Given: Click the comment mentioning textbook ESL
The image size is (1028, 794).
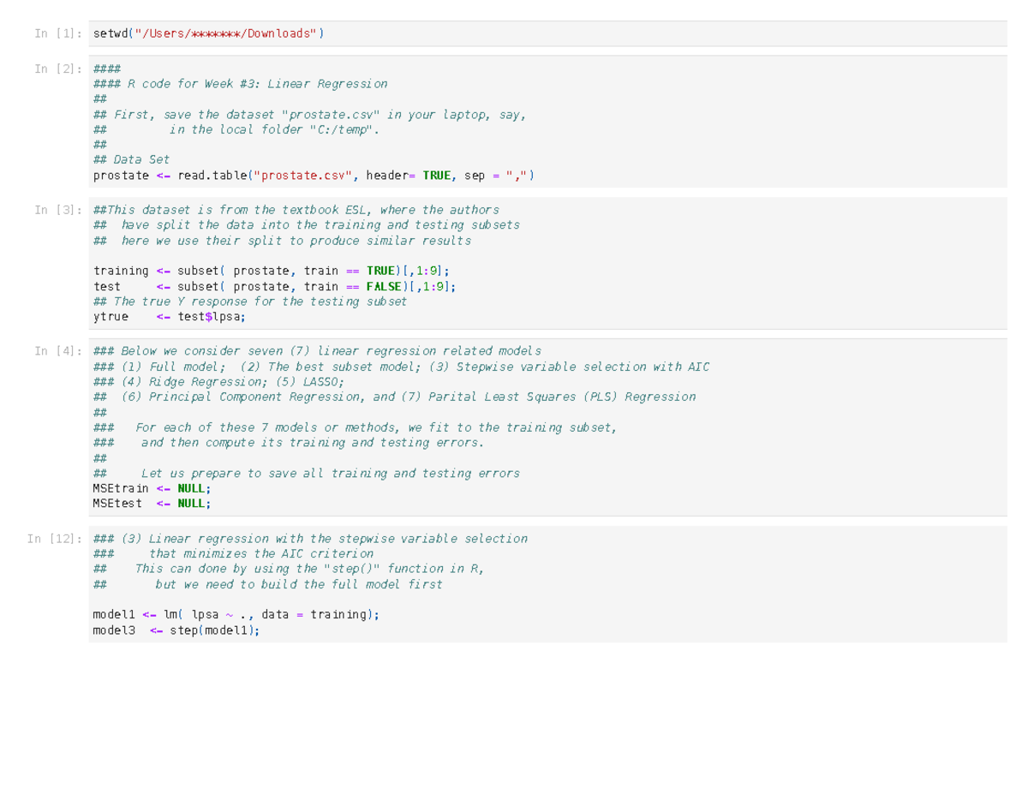Looking at the screenshot, I should pyautogui.click(x=296, y=210).
